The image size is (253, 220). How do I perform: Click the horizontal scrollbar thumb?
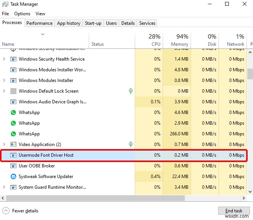point(95,198)
